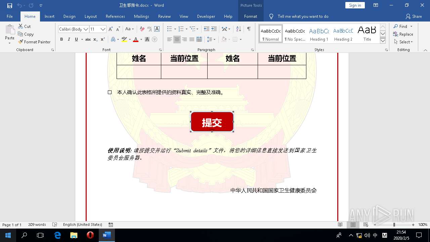Increase paragraph indent
430x242 pixels.
pos(214,29)
